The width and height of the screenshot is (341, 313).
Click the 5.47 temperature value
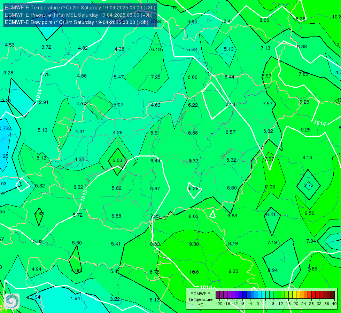click(x=119, y=77)
